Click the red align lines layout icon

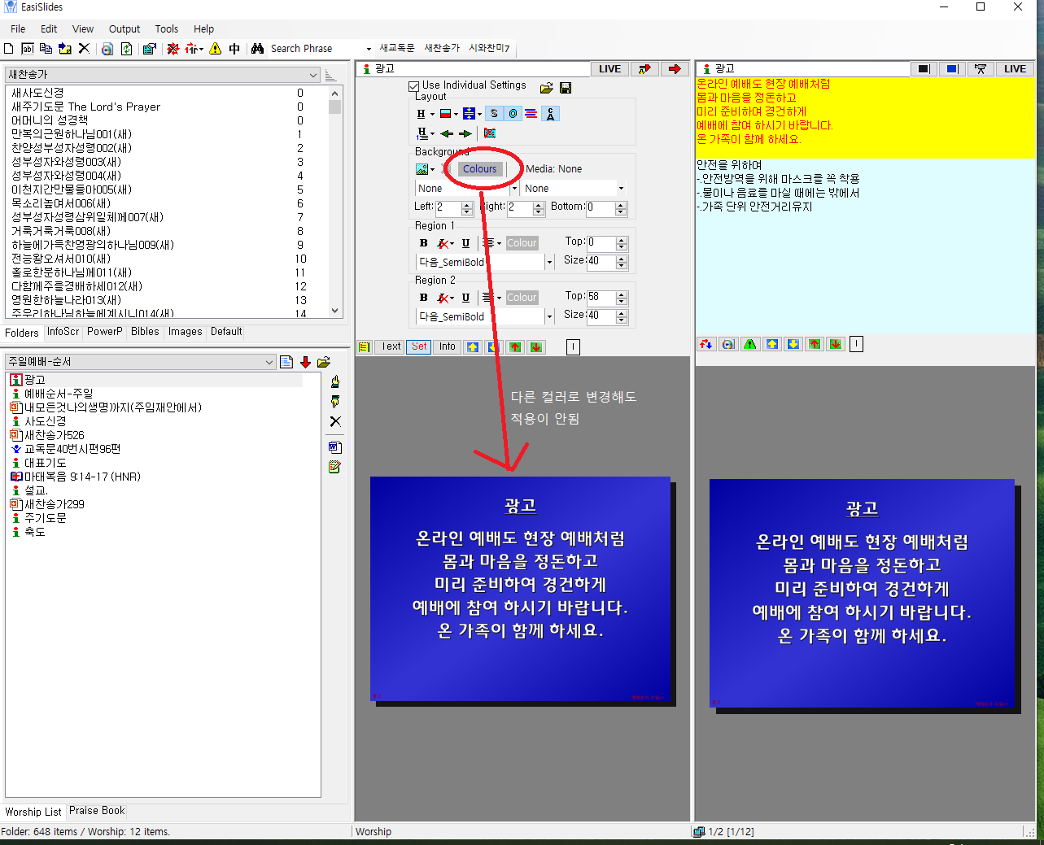click(x=531, y=114)
